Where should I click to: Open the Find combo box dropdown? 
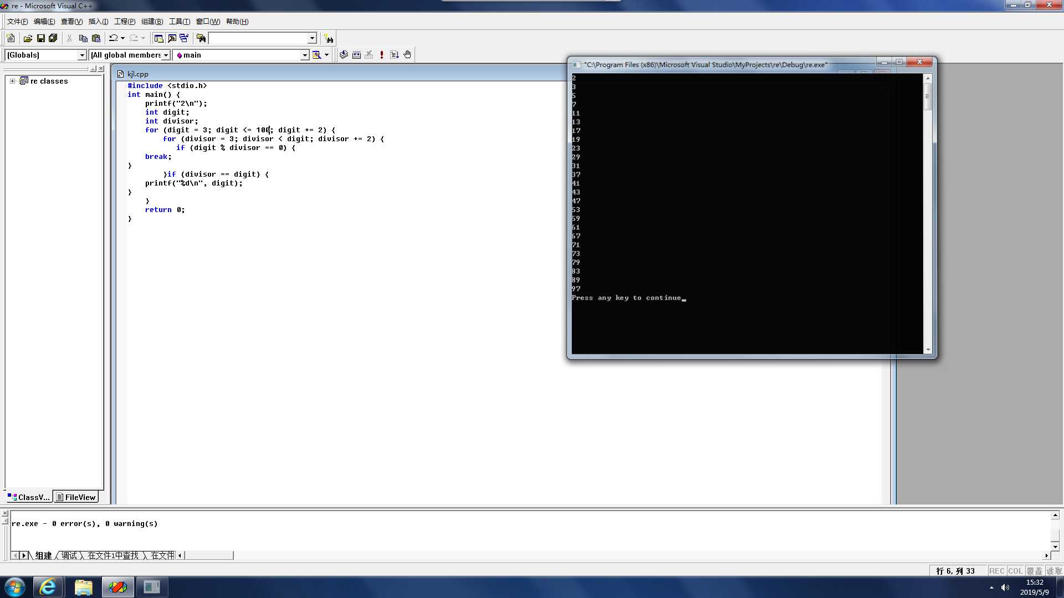(312, 38)
